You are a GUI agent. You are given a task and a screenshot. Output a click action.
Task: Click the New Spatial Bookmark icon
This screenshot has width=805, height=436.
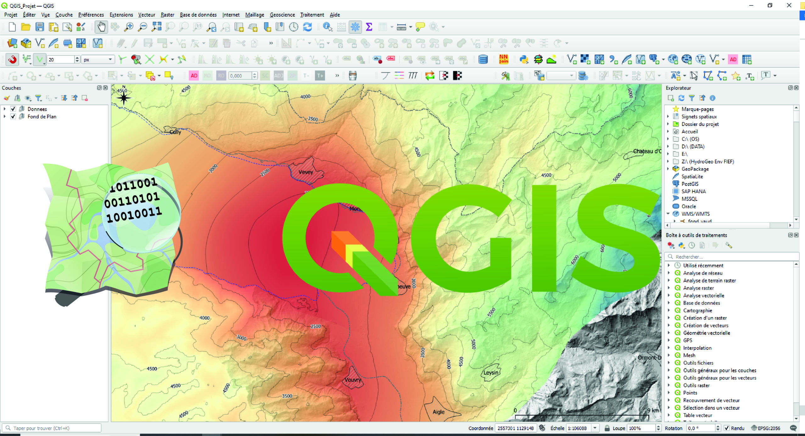point(267,27)
